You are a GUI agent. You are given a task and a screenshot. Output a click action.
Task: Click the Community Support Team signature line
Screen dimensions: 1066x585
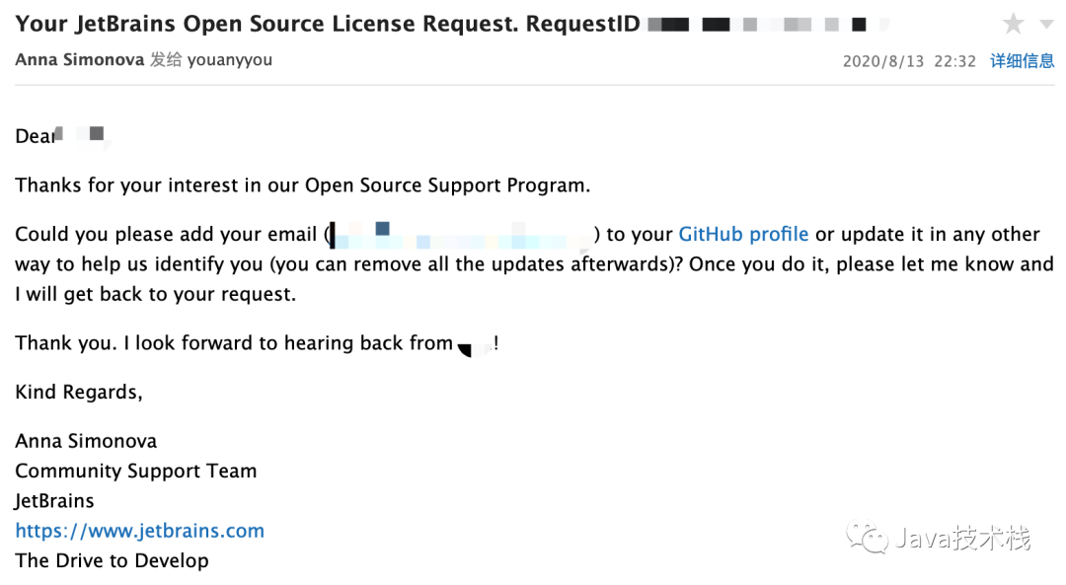(x=135, y=471)
